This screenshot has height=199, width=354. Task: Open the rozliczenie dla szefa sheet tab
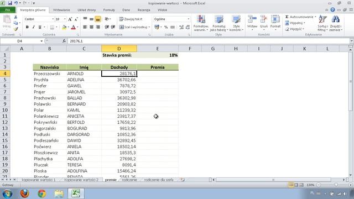(x=159, y=180)
